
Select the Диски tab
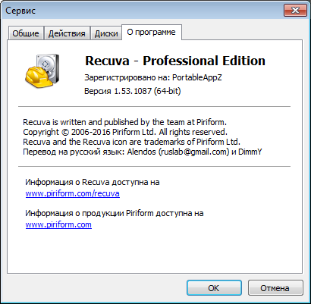click(106, 33)
